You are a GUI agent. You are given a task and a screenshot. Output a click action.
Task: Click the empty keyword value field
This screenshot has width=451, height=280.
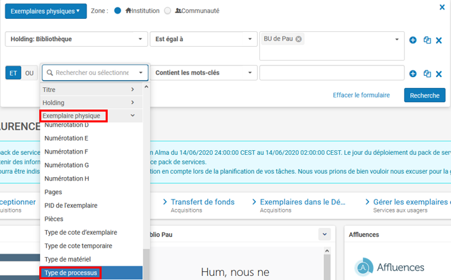point(332,73)
